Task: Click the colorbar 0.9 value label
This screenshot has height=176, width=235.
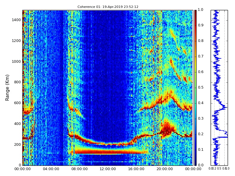Action: pos(201,25)
